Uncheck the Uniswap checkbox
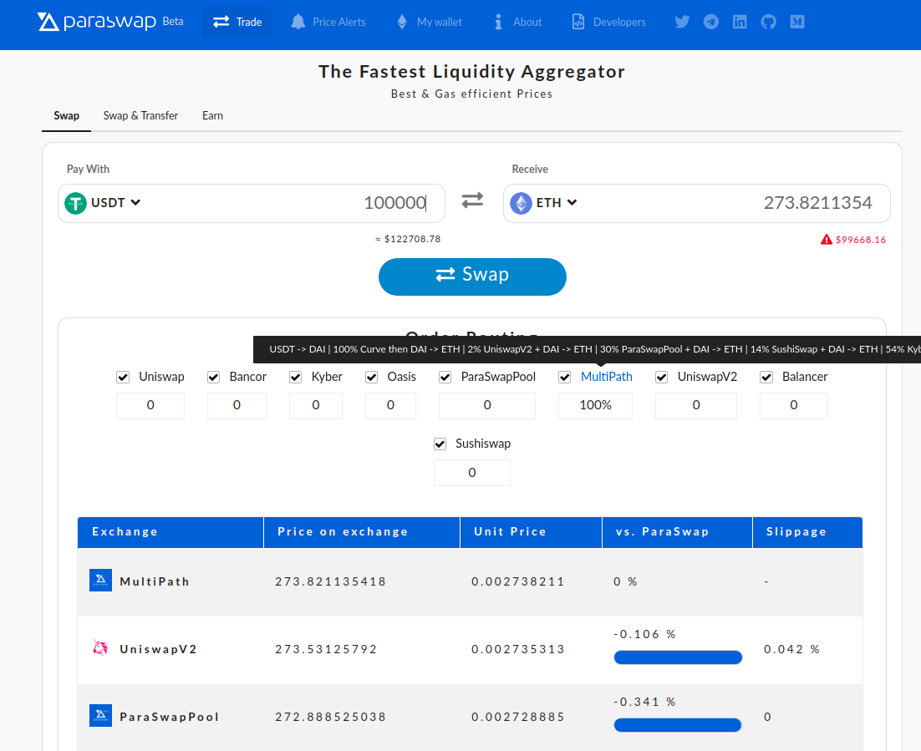Screen dimensions: 921x751 pyautogui.click(x=123, y=377)
